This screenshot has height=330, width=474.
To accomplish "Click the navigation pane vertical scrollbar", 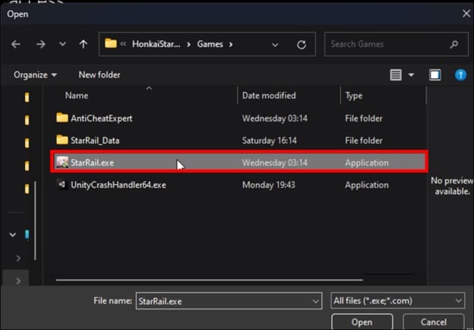I will pos(36,221).
